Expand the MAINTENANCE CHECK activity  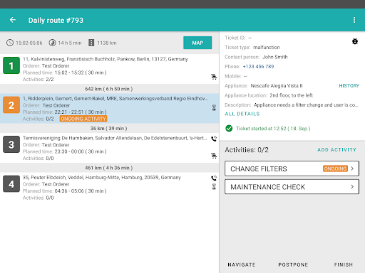[292, 187]
